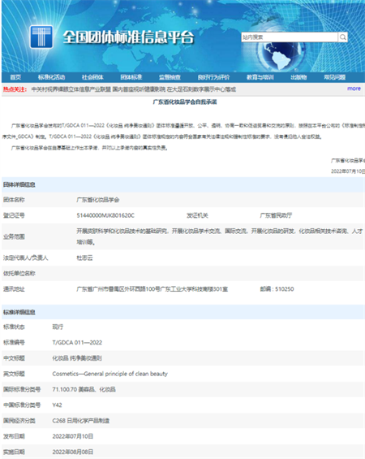Click the address starting 广东省广州市番禺区

tap(152, 289)
